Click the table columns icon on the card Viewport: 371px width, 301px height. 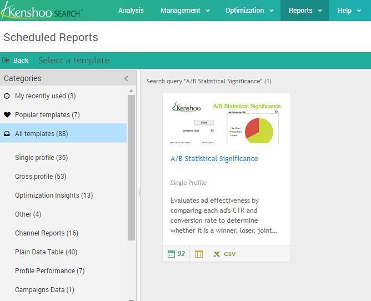pos(199,254)
